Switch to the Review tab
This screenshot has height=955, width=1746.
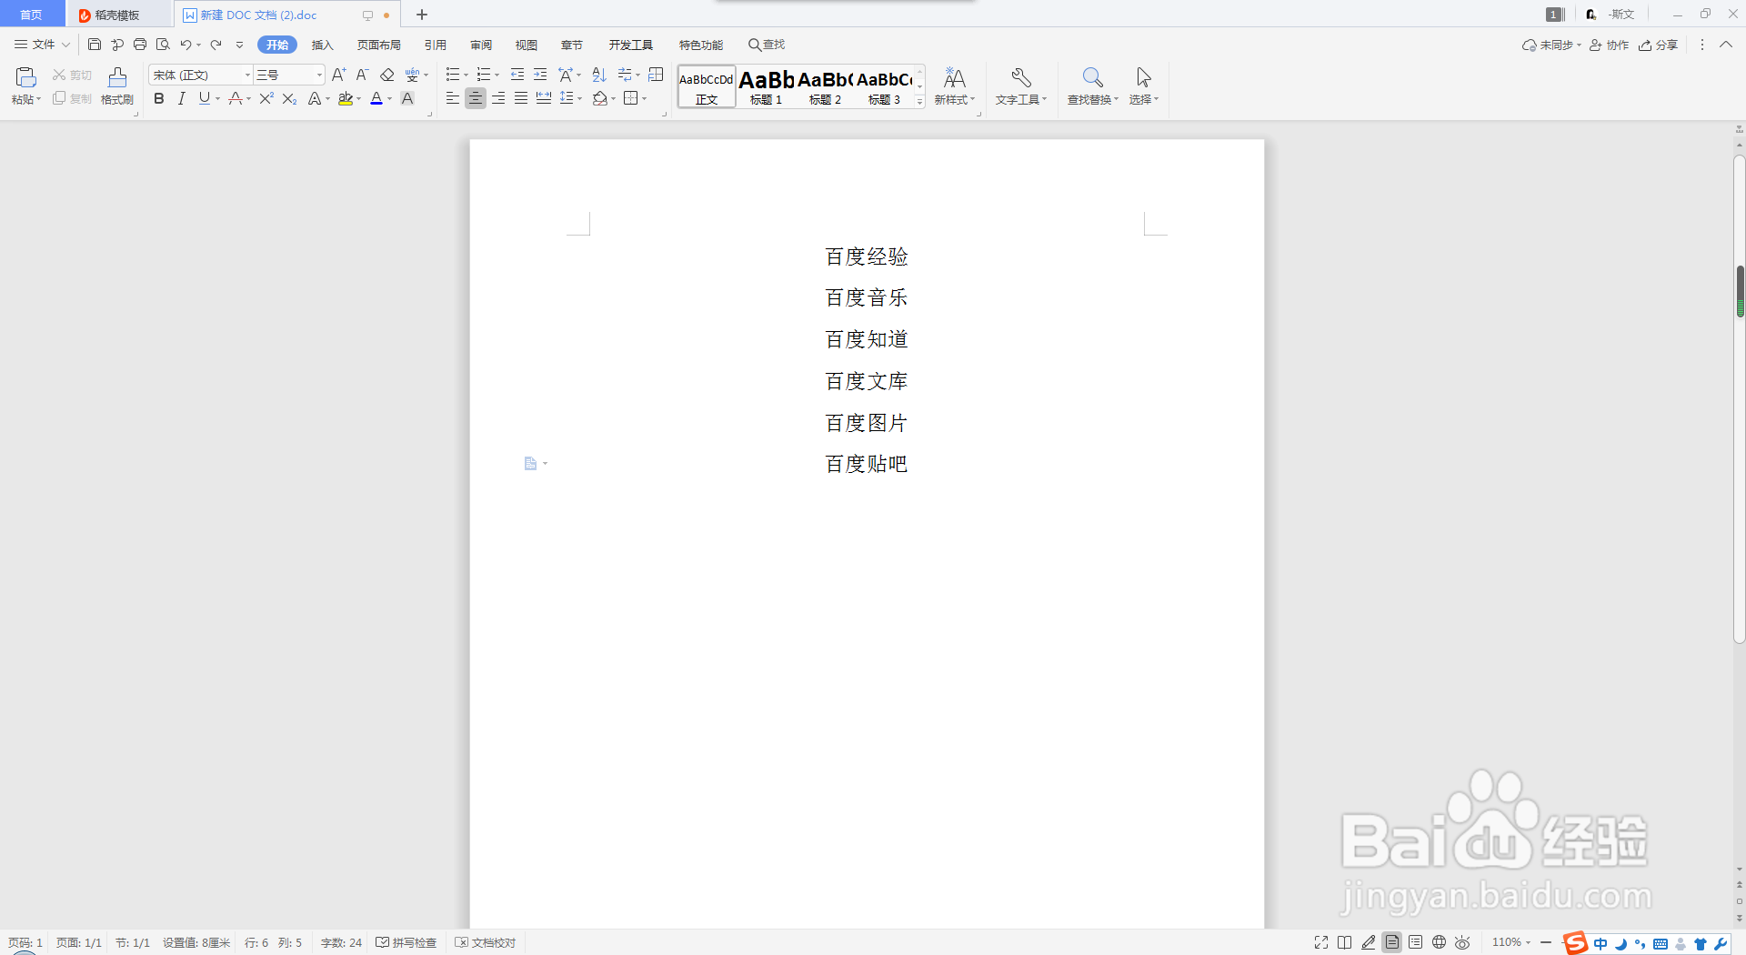click(481, 45)
